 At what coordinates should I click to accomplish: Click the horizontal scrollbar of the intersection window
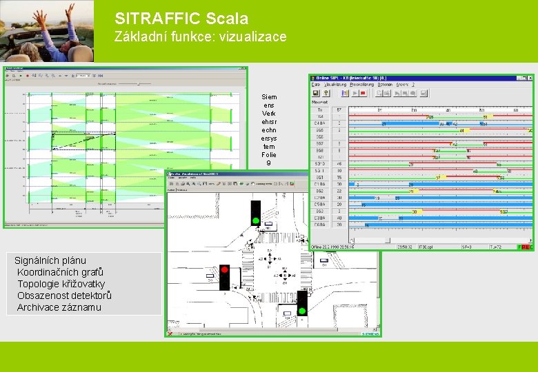pos(271,329)
